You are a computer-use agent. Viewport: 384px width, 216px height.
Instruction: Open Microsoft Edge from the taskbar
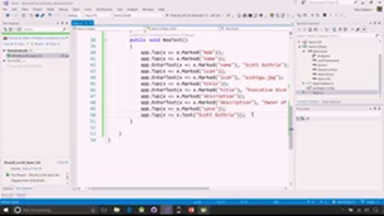129,210
